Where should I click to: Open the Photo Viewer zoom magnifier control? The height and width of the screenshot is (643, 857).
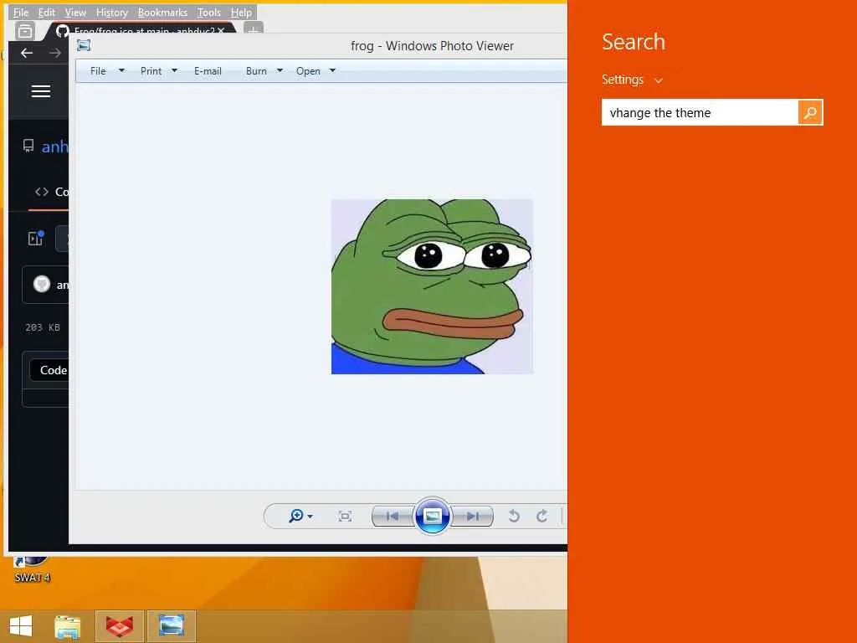[x=300, y=516]
